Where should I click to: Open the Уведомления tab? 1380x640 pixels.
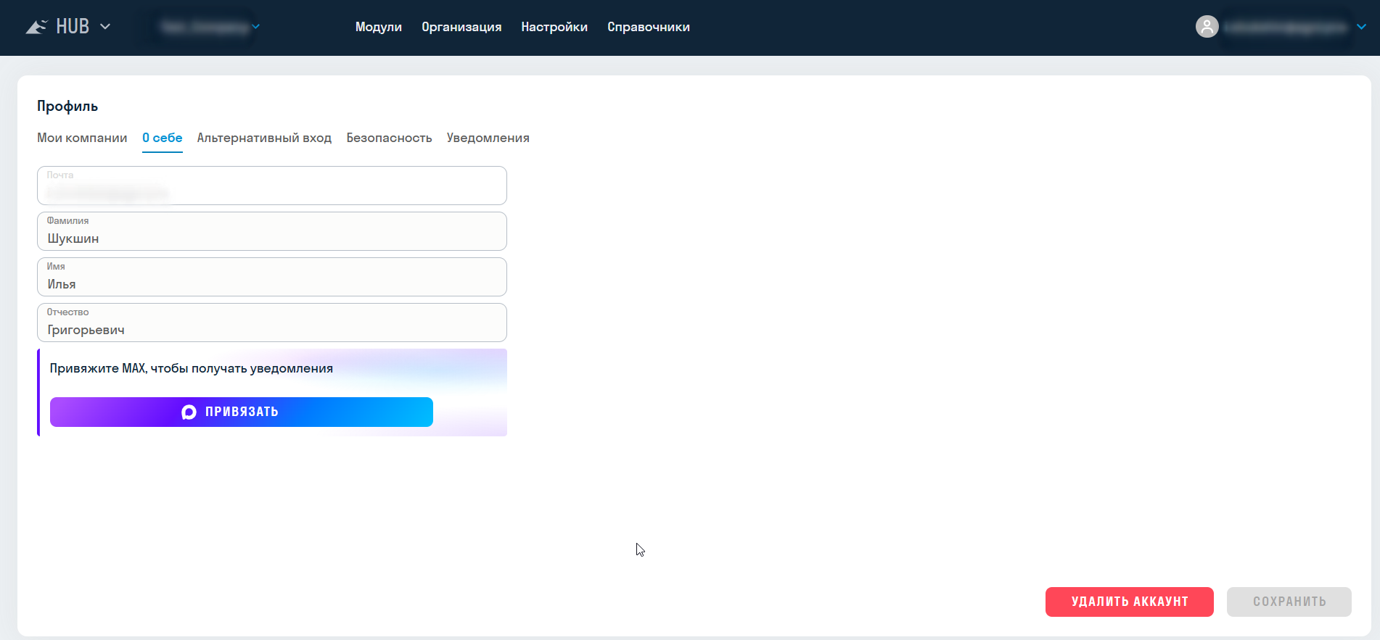tap(488, 138)
